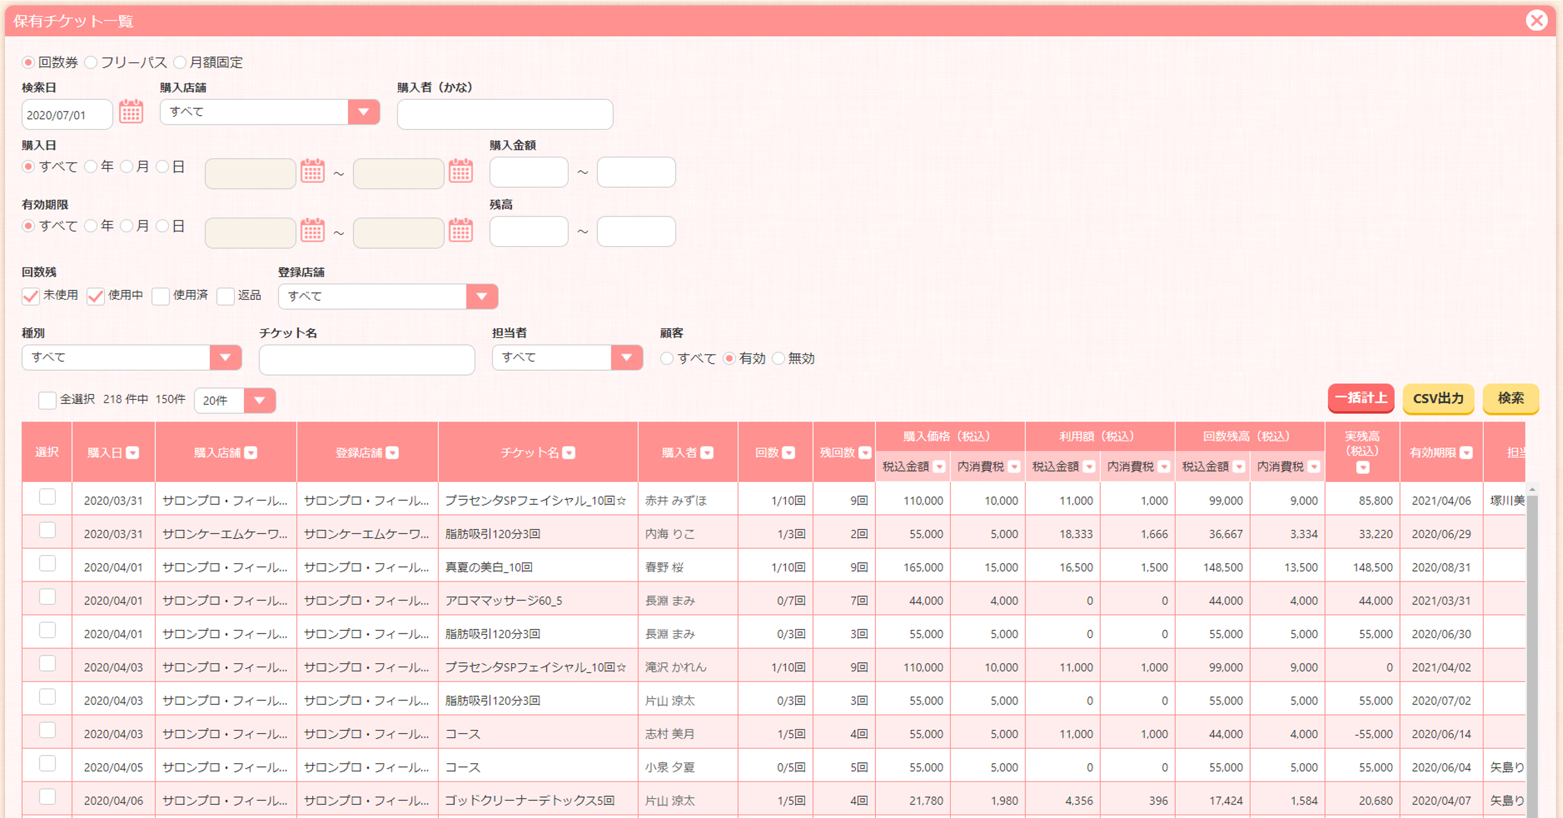This screenshot has height=818, width=1563.
Task: Sort 購入価格 税込金額 column arrow
Action: tap(939, 467)
